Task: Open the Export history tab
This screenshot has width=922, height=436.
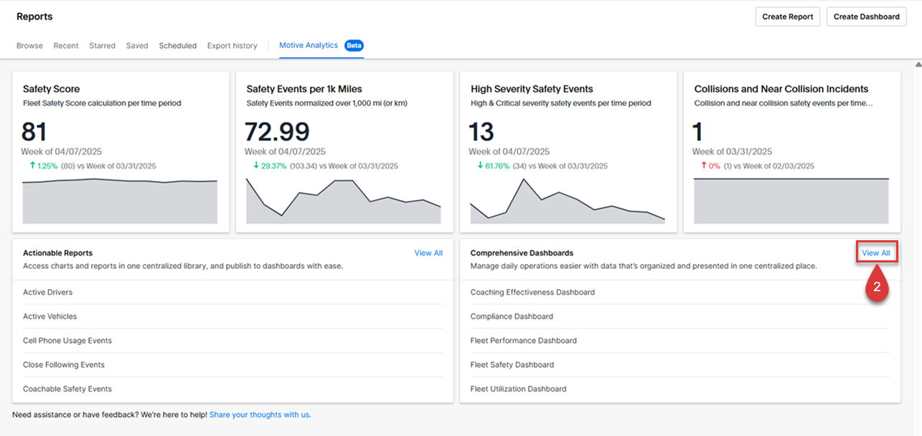Action: click(x=232, y=46)
